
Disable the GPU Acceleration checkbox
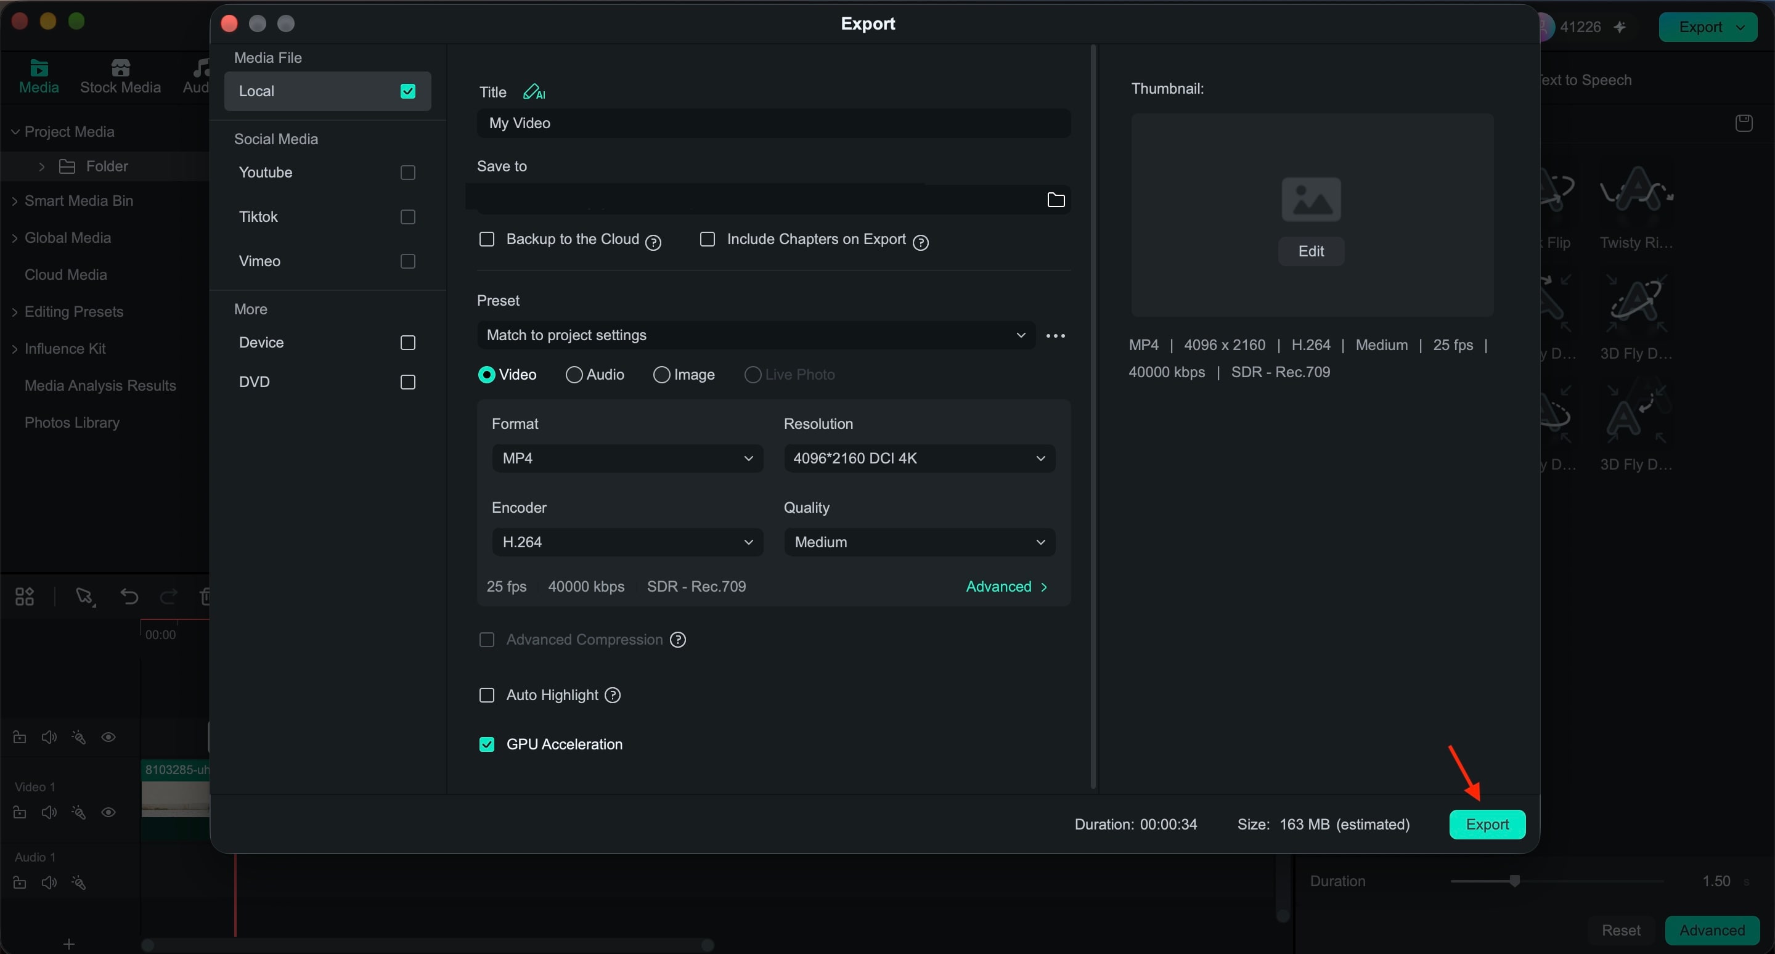(x=486, y=744)
